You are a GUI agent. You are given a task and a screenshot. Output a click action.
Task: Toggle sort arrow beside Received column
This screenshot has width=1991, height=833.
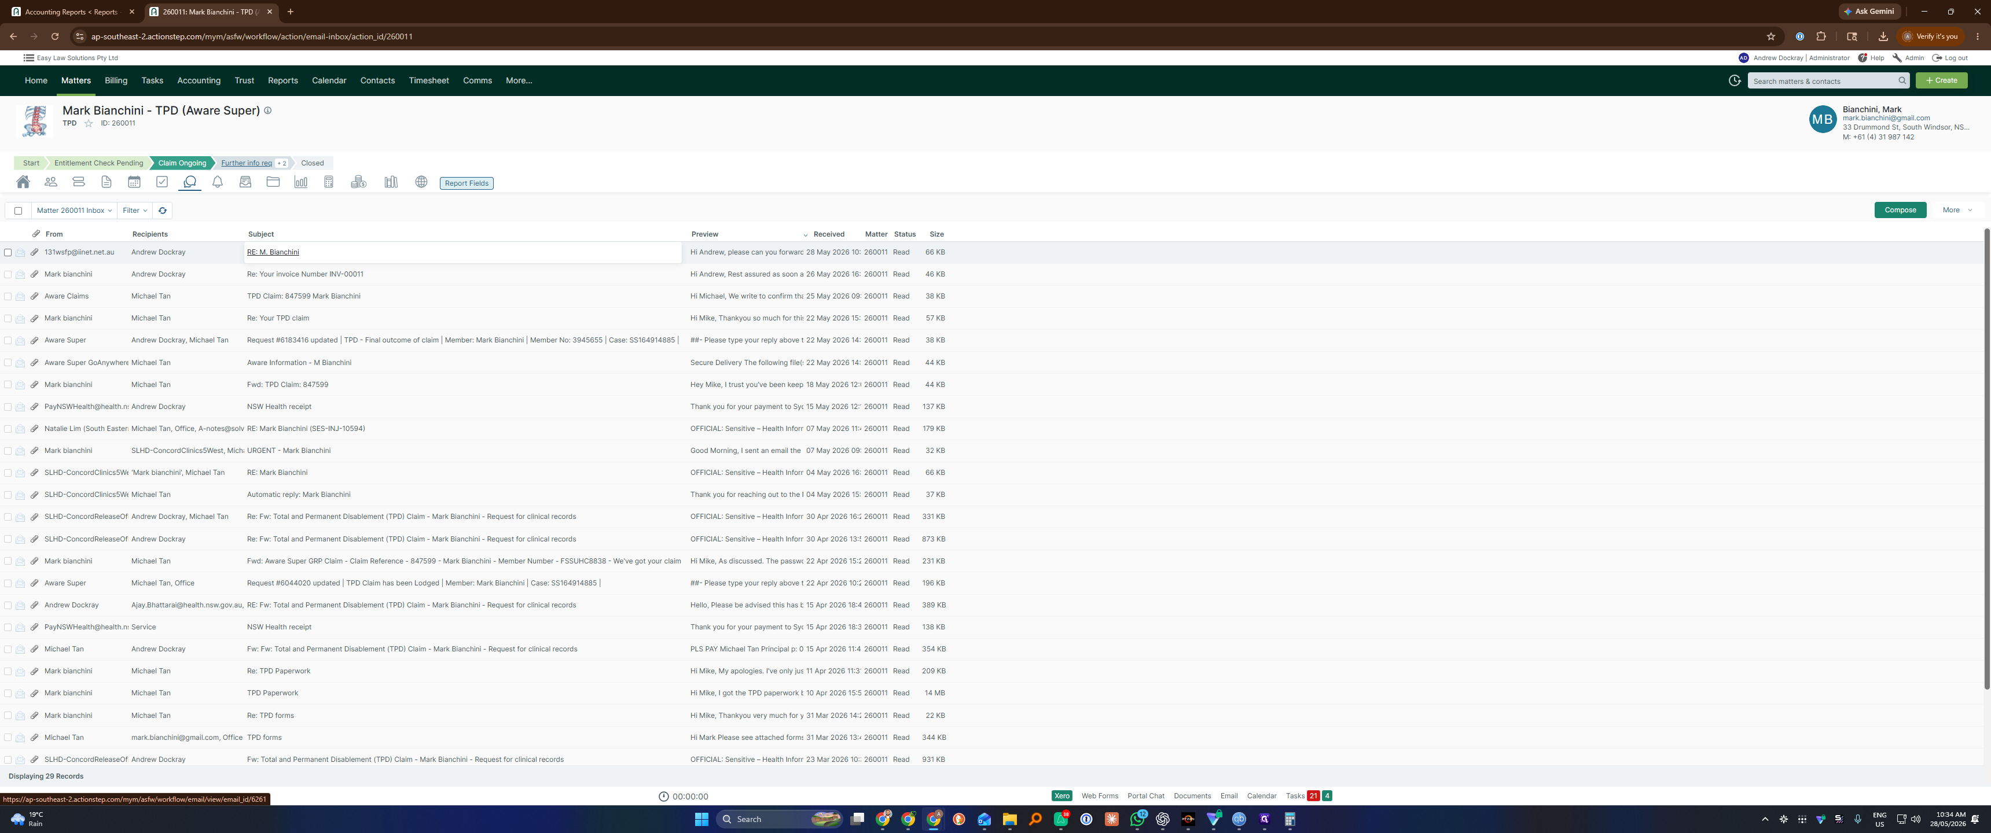805,235
